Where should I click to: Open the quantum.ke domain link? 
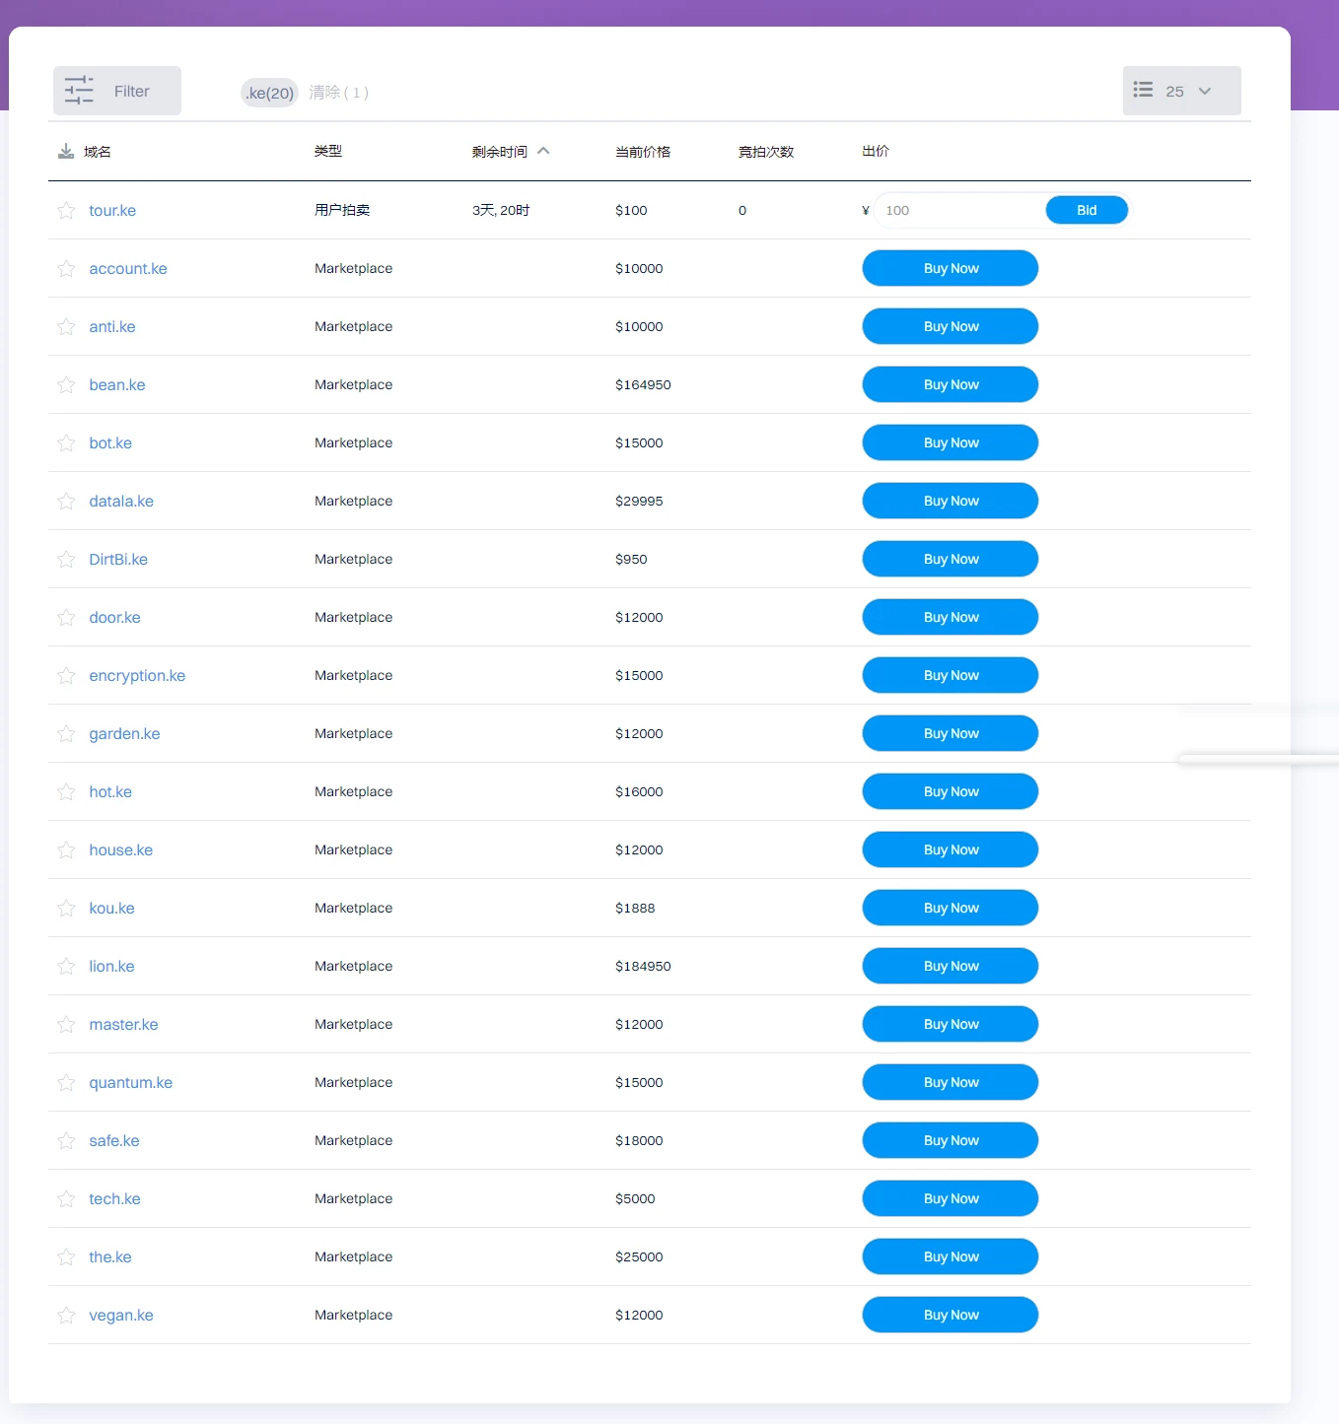[130, 1082]
